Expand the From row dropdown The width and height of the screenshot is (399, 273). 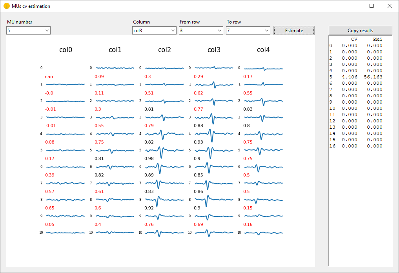pos(201,31)
